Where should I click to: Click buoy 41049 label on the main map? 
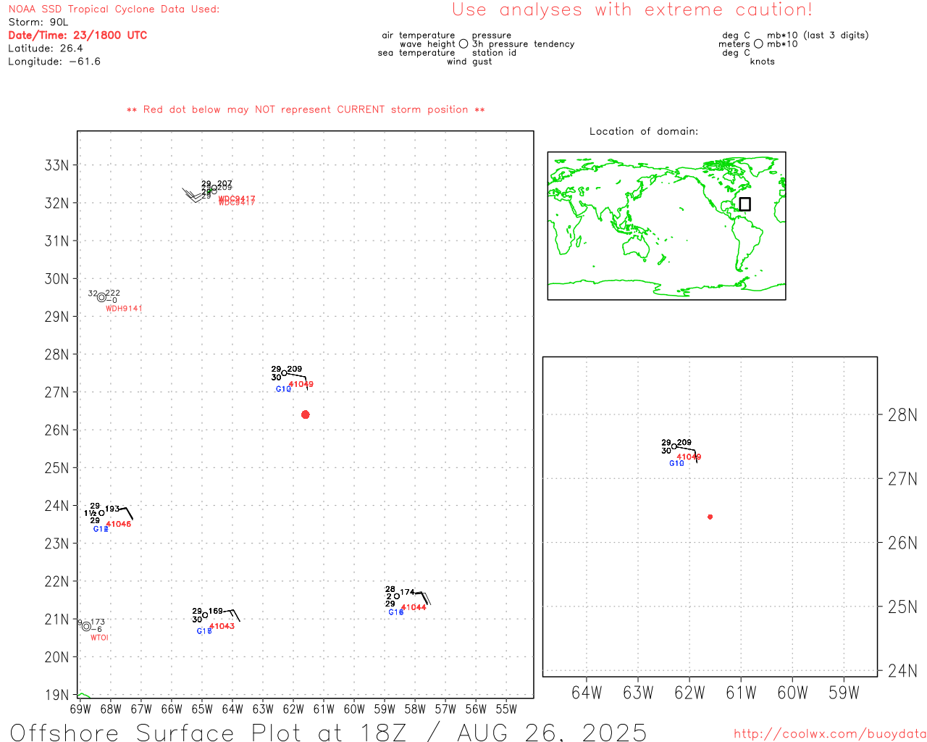coord(301,384)
